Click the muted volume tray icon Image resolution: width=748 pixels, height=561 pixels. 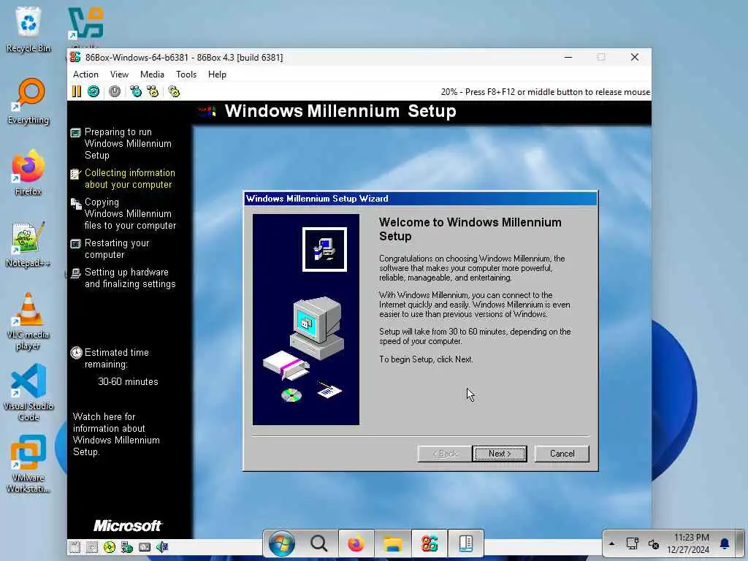click(x=654, y=543)
